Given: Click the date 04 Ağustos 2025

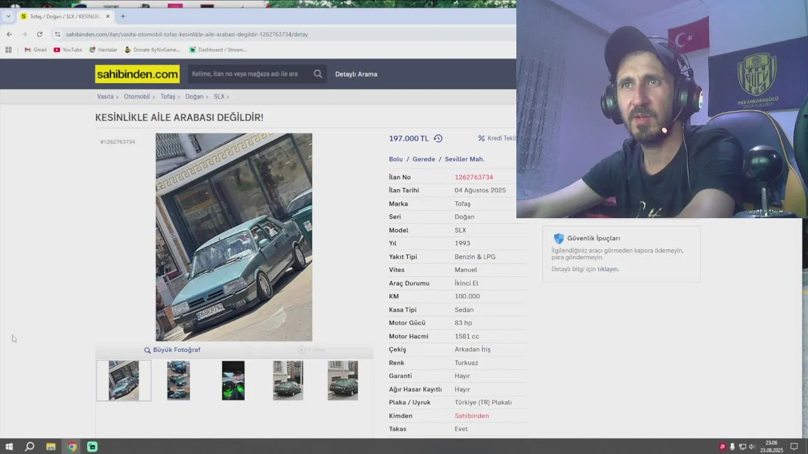Looking at the screenshot, I should [480, 190].
